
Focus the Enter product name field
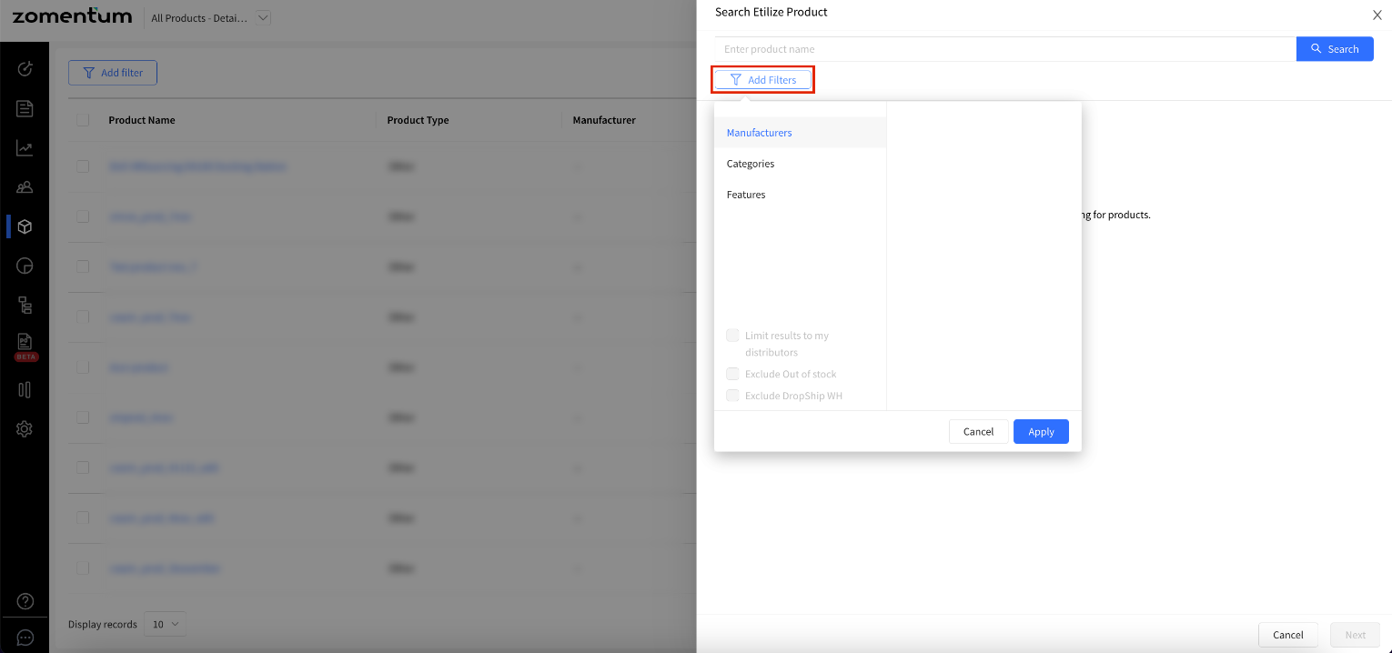(1004, 49)
